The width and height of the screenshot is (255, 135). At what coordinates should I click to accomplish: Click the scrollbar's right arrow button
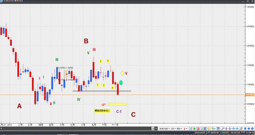156,129
